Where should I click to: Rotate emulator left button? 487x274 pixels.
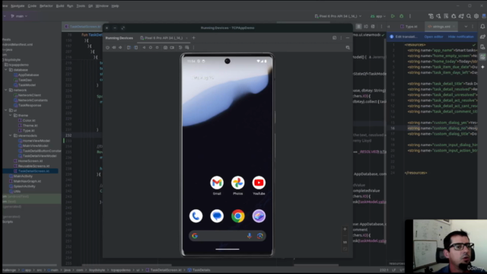click(129, 47)
